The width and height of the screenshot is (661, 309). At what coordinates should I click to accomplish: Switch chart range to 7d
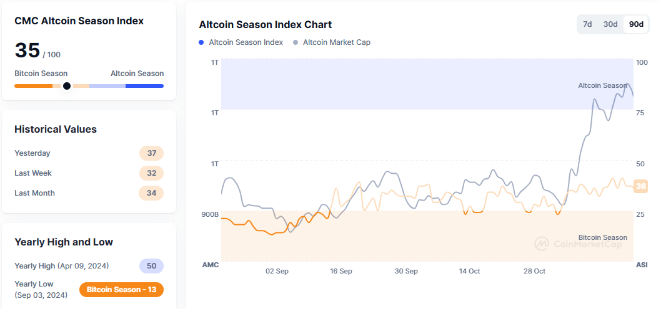pyautogui.click(x=587, y=24)
